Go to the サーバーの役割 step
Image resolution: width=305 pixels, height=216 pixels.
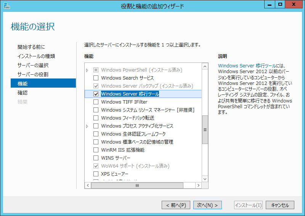click(33, 74)
